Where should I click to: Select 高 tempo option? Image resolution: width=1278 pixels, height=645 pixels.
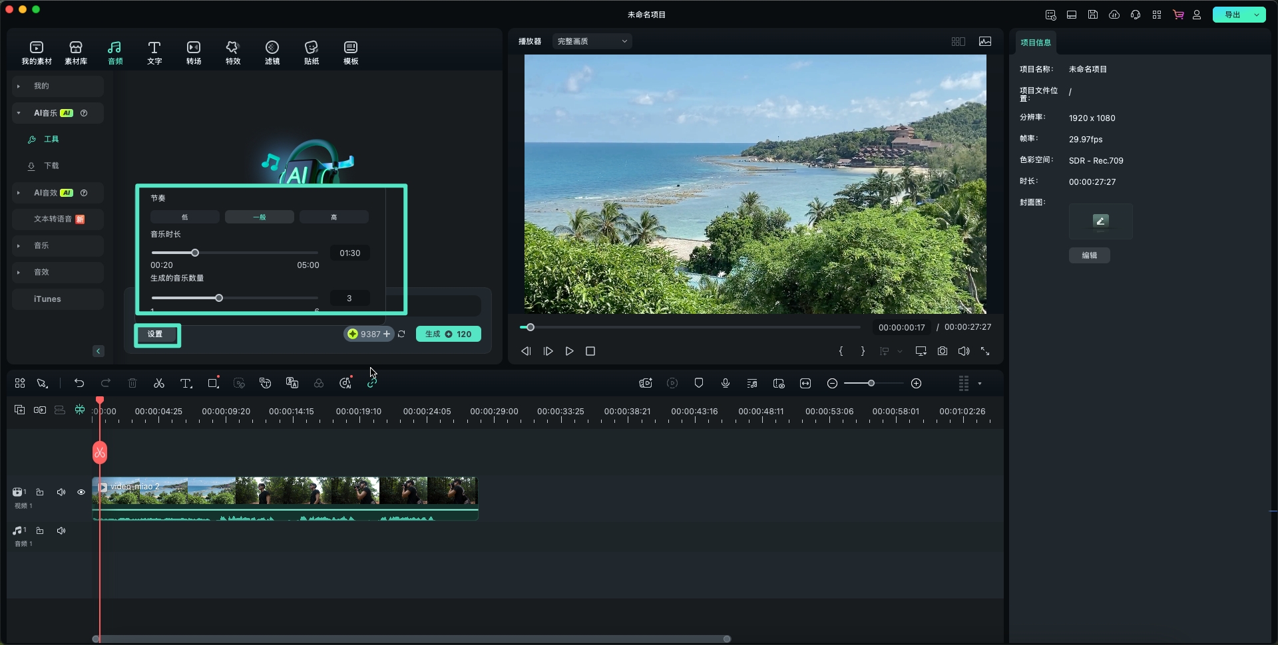coord(334,217)
